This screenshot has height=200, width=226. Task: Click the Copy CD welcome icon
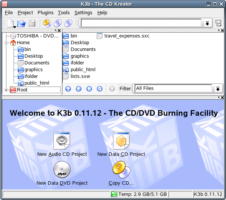click(x=121, y=169)
